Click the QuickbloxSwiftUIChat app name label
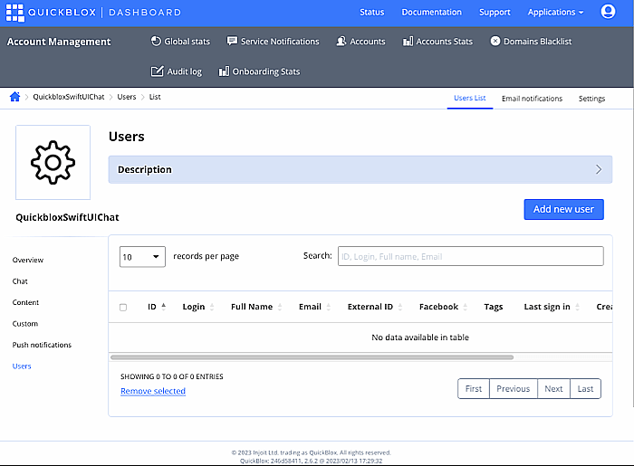The image size is (634, 466). (68, 217)
